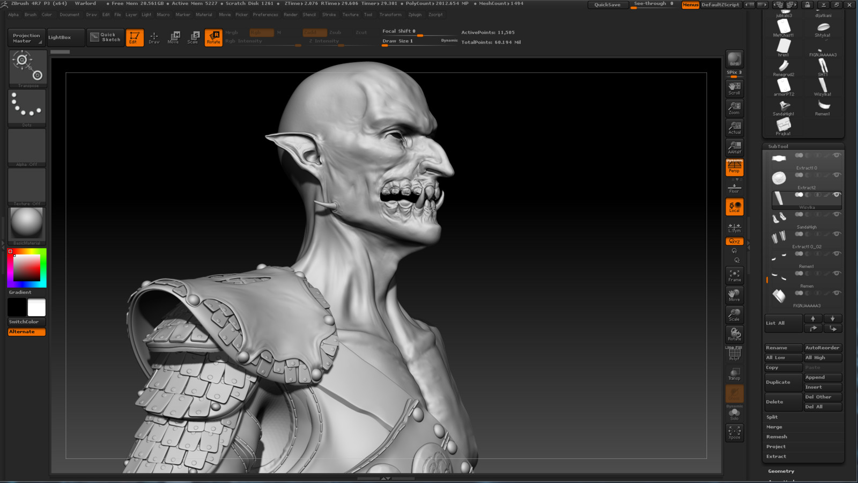Toggle Persp perspective mode
This screenshot has height=483, width=858.
point(734,167)
